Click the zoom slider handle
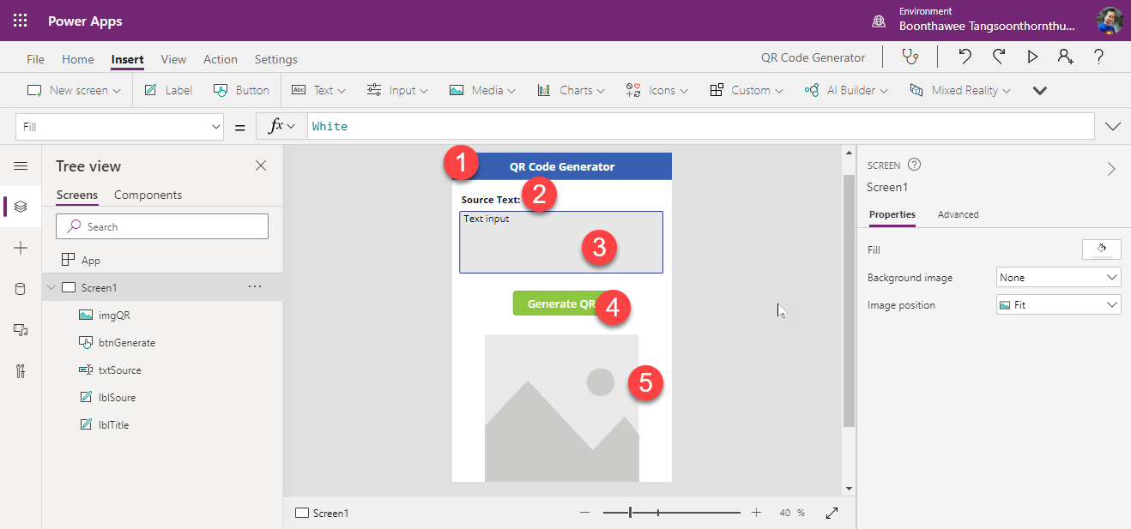Screen dimensions: 1131x529 tap(631, 513)
